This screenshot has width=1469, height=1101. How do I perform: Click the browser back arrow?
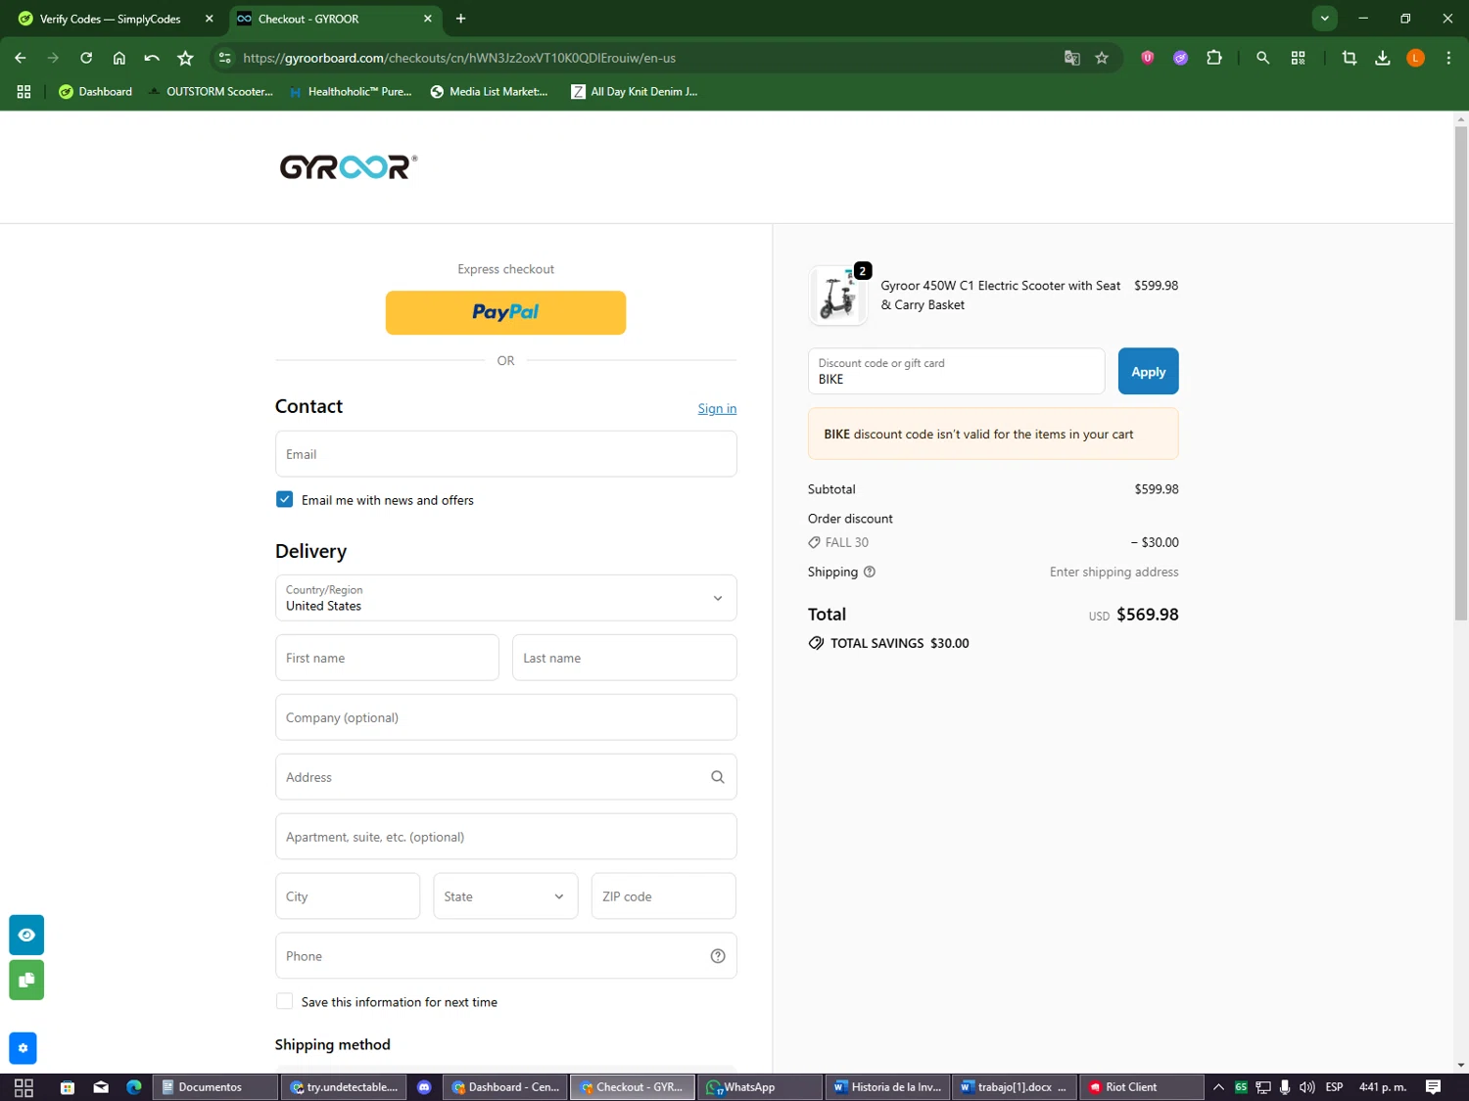pos(21,58)
